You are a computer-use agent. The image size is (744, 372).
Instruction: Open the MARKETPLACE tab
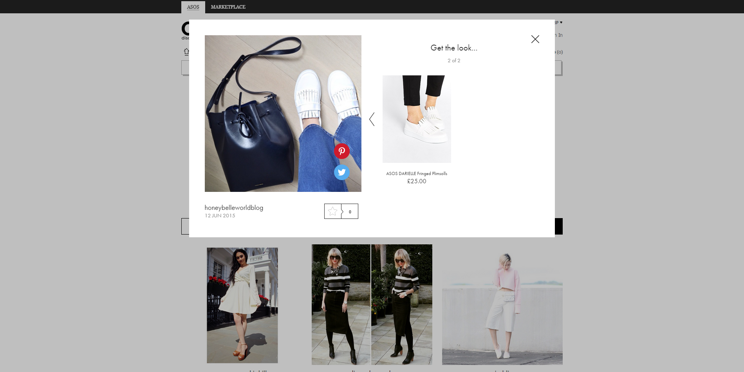tap(228, 7)
